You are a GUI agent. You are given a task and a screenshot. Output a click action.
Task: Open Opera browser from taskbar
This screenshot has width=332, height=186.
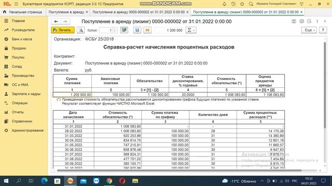coord(122,181)
